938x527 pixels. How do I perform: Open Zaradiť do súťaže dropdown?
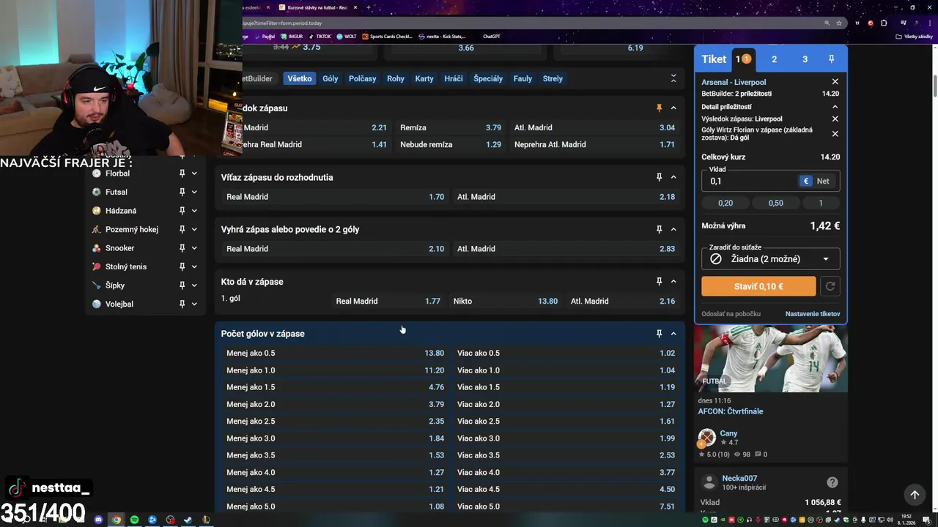pyautogui.click(x=771, y=258)
